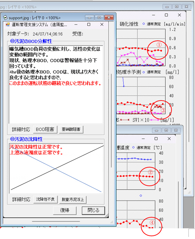Viewport: 195px width, 239px height.
Task: Minimize the gray-titled lower chart window
Action: (156, 130)
